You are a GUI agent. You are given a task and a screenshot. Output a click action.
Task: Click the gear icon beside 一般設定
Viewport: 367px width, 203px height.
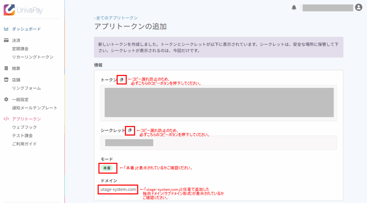(x=6, y=100)
